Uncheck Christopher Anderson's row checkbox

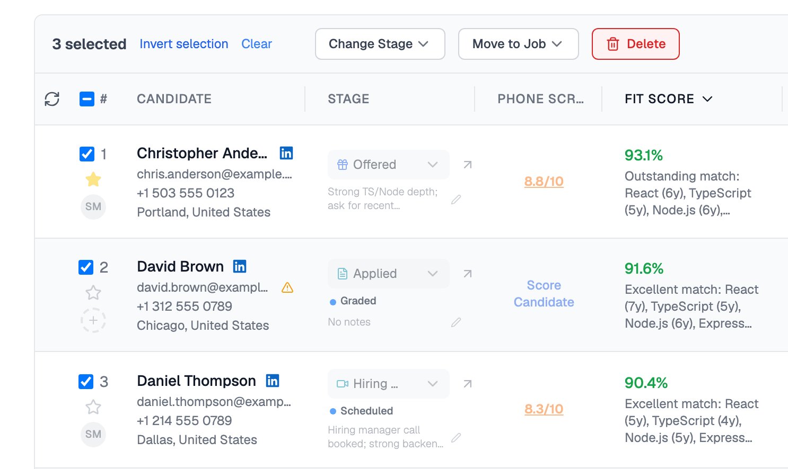(87, 154)
